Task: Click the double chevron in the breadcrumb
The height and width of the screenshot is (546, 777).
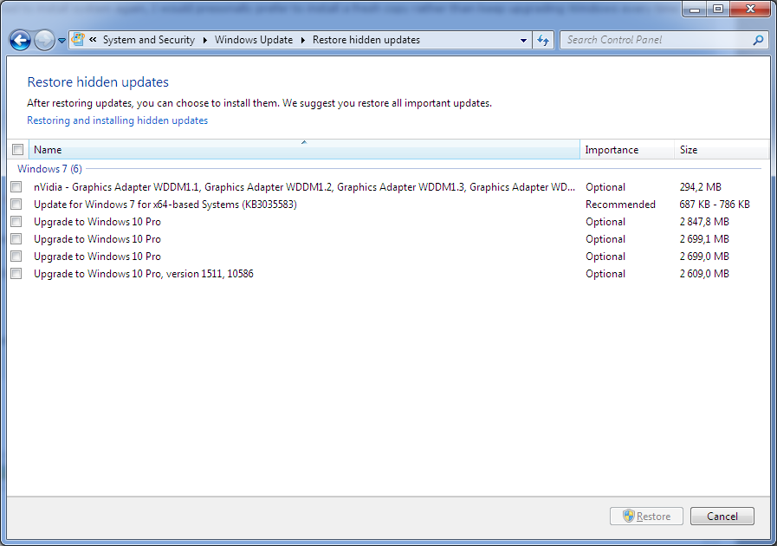Action: [x=93, y=40]
